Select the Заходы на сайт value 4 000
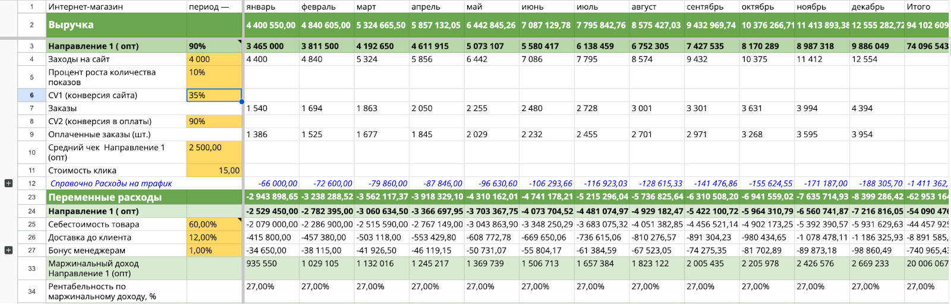The height and width of the screenshot is (304, 951). [x=213, y=59]
